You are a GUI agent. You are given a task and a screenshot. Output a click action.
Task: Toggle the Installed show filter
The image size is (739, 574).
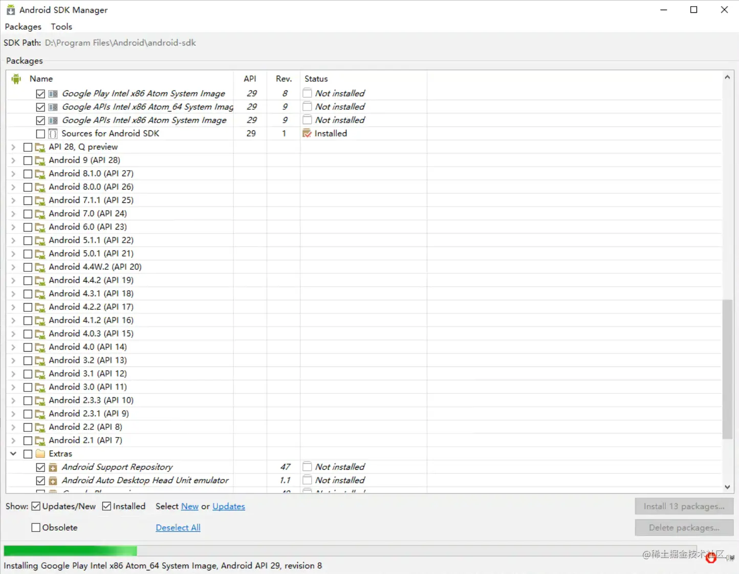point(106,506)
